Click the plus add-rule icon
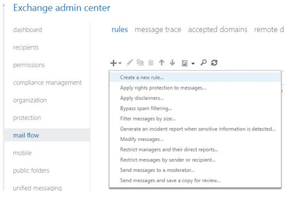This screenshot has width=290, height=204. tap(113, 63)
